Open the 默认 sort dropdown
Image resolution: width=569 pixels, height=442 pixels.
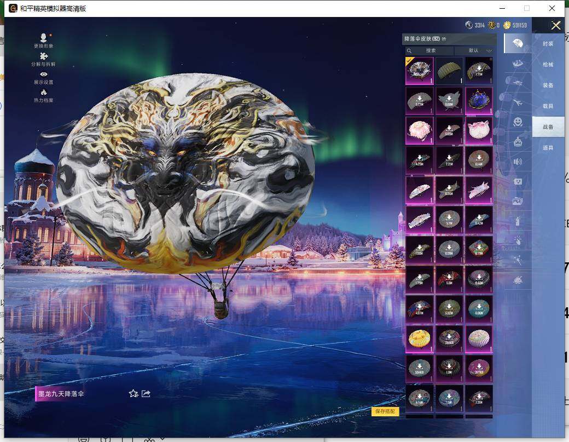(475, 50)
